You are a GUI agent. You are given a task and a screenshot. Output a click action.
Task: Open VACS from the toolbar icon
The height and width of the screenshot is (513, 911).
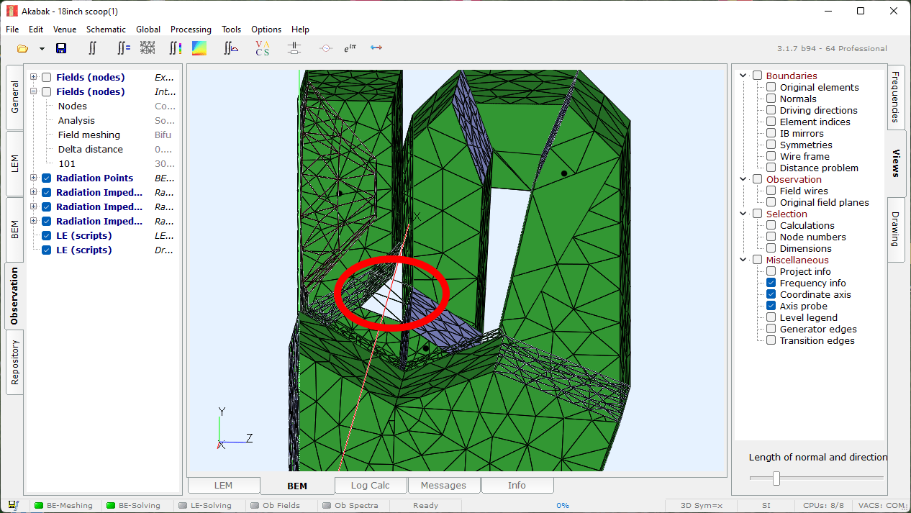(262, 48)
